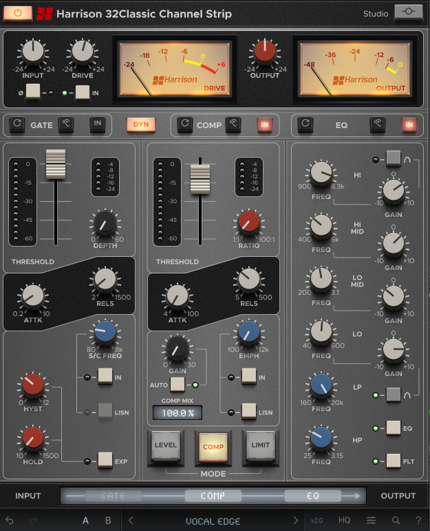Click the blue S/C FREQ knob
This screenshot has width=430, height=531.
pyautogui.click(x=105, y=332)
